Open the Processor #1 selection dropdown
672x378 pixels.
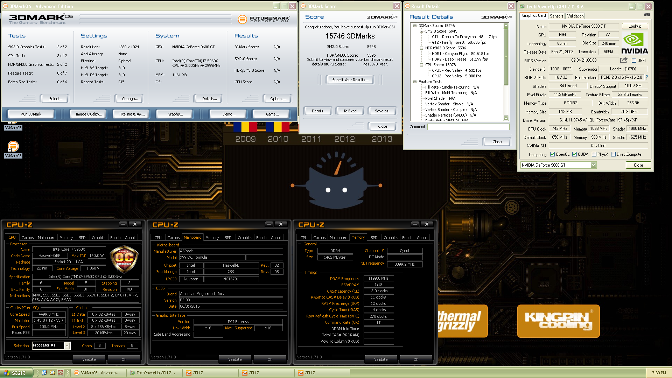click(x=67, y=345)
